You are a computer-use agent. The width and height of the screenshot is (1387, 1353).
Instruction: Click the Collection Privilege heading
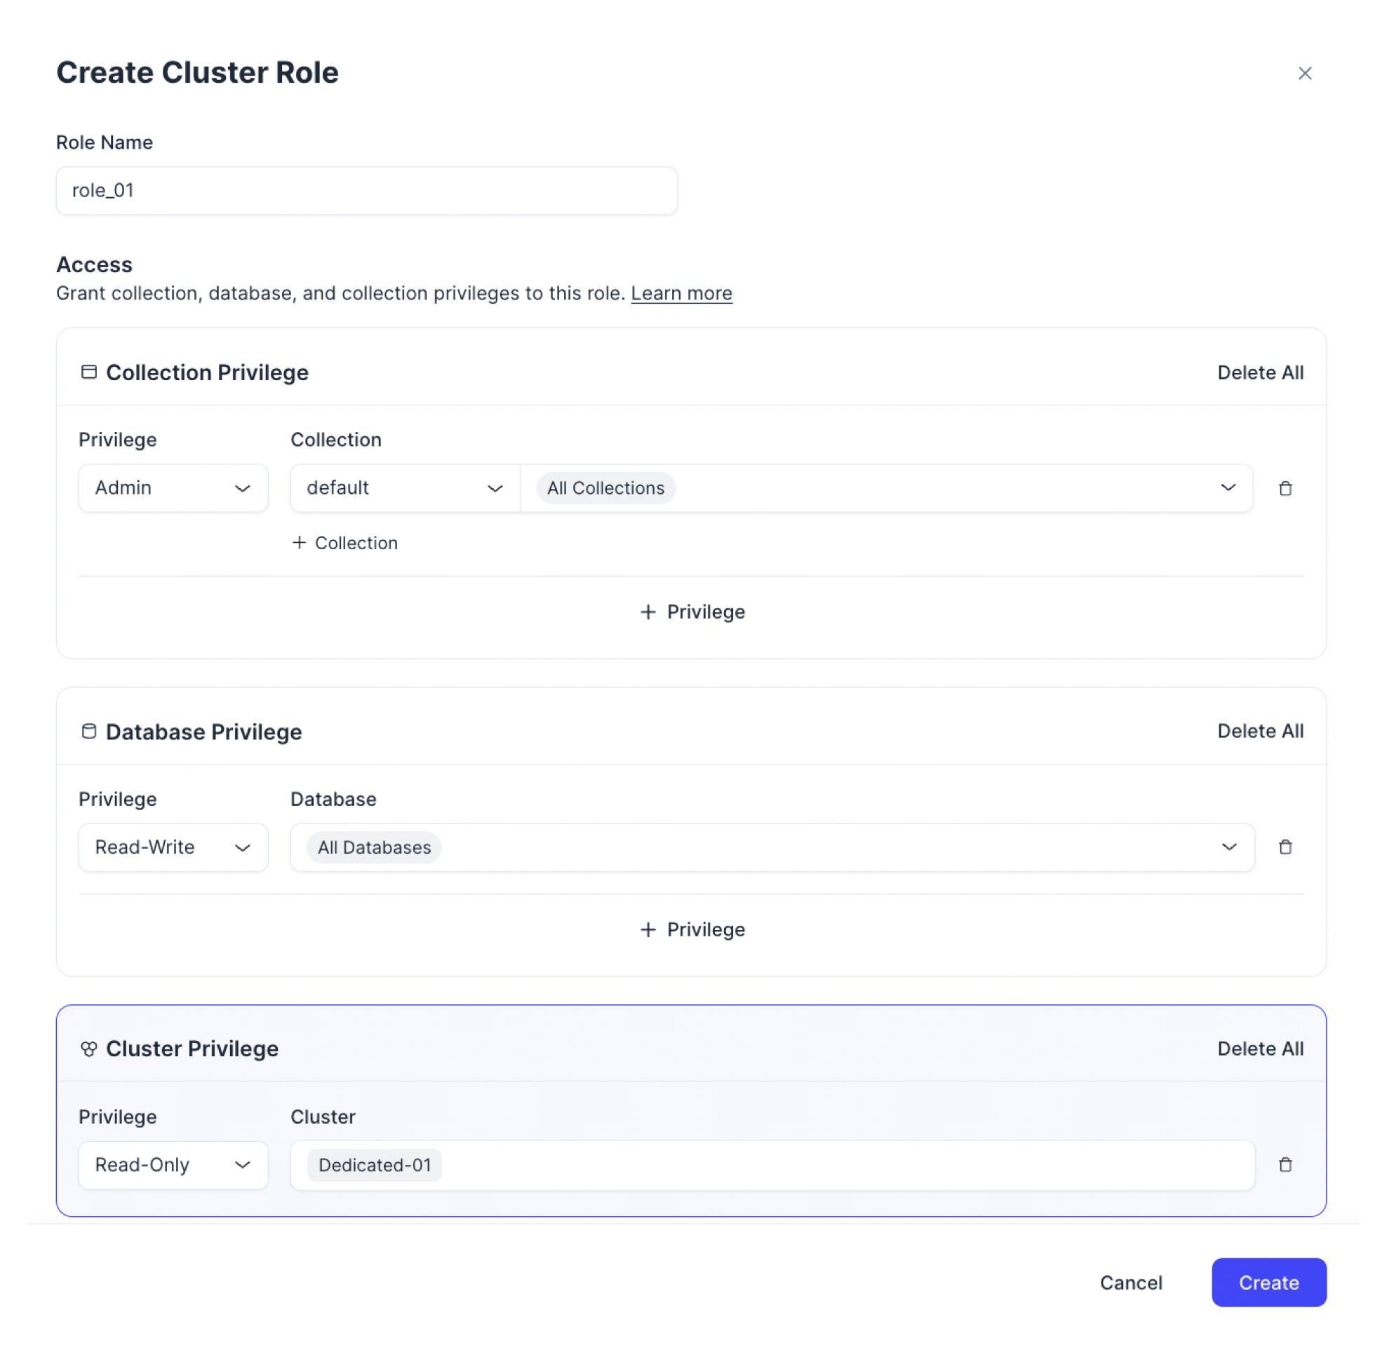(208, 373)
